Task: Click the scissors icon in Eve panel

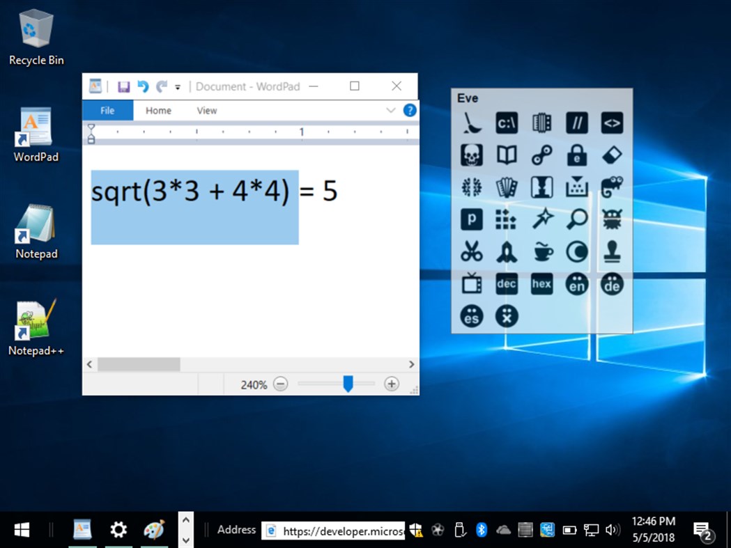Action: click(x=471, y=251)
